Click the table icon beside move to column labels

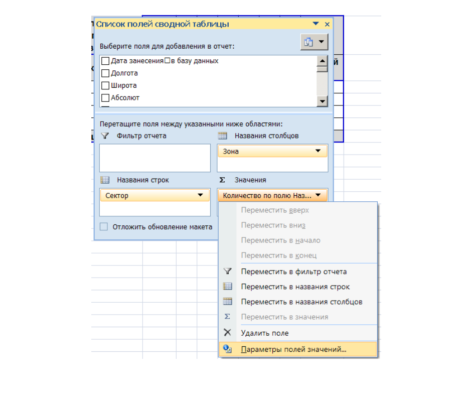point(228,302)
